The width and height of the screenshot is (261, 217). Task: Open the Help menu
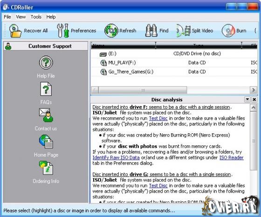[x=51, y=17]
